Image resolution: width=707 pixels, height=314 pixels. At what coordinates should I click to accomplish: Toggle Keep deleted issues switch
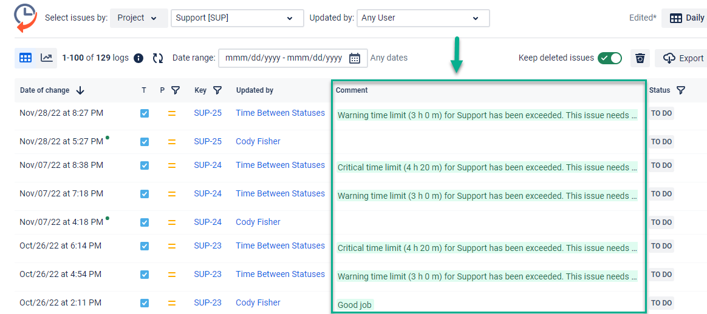[610, 58]
